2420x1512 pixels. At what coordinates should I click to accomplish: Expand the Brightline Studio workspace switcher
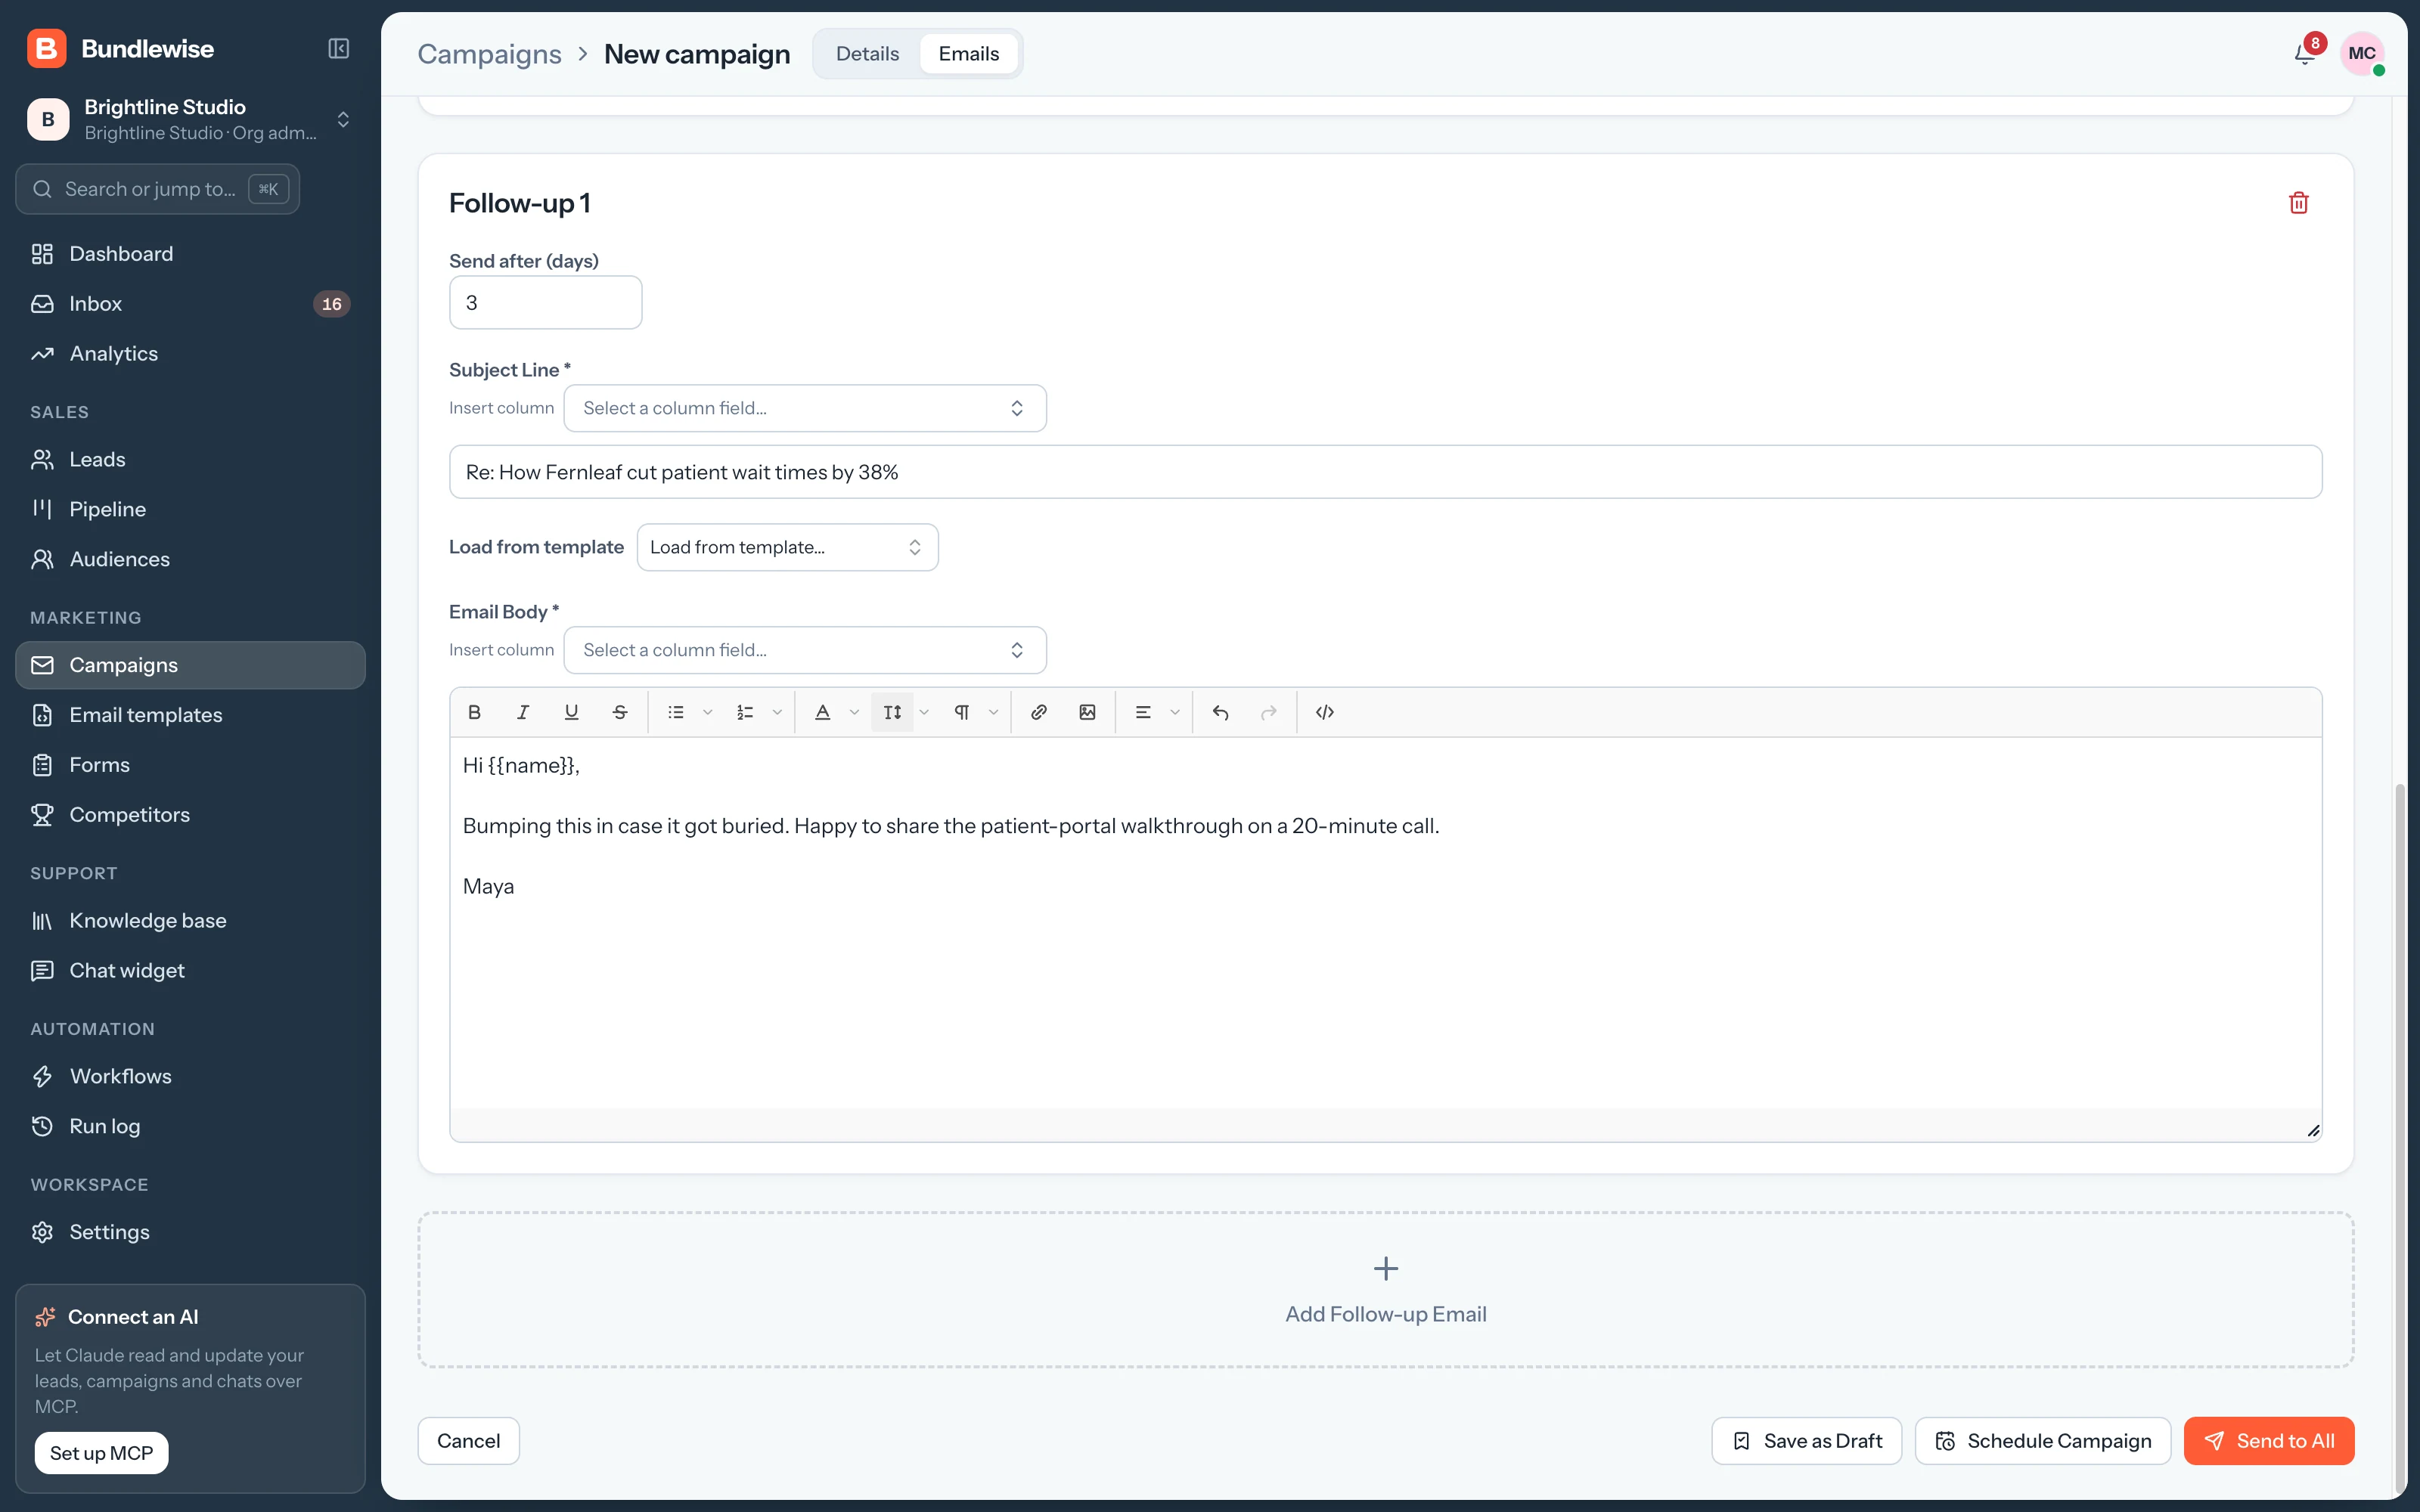coord(190,119)
